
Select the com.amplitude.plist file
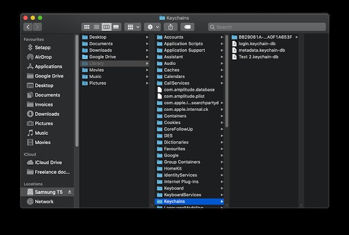pyautogui.click(x=184, y=96)
